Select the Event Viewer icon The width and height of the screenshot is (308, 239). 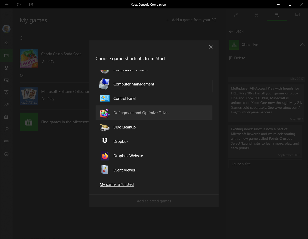[x=105, y=170]
